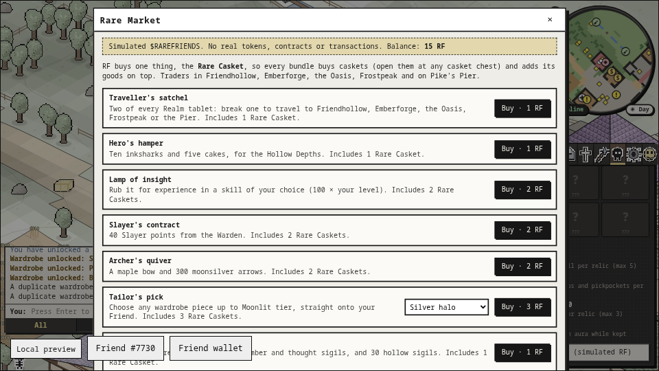Image resolution: width=659 pixels, height=371 pixels.
Task: Buy the Traveller's satchel for 1 RF
Action: click(522, 109)
